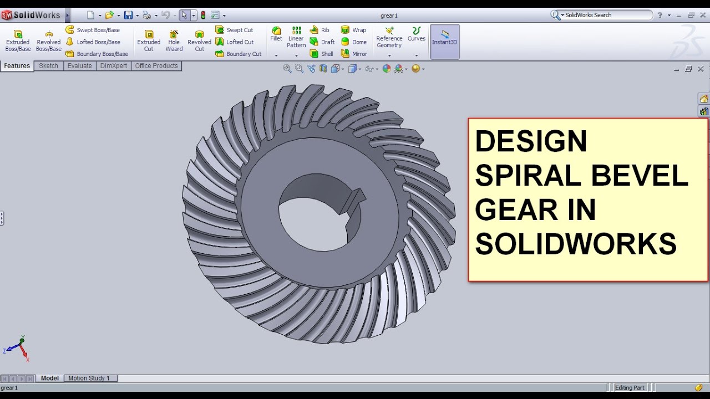The height and width of the screenshot is (399, 710).
Task: Click the Rebuild traffic light icon
Action: 203,16
